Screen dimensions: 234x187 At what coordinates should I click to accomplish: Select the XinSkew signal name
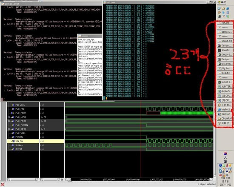(x=19, y=145)
